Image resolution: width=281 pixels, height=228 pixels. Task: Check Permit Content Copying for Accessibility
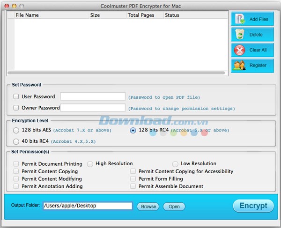(133, 171)
